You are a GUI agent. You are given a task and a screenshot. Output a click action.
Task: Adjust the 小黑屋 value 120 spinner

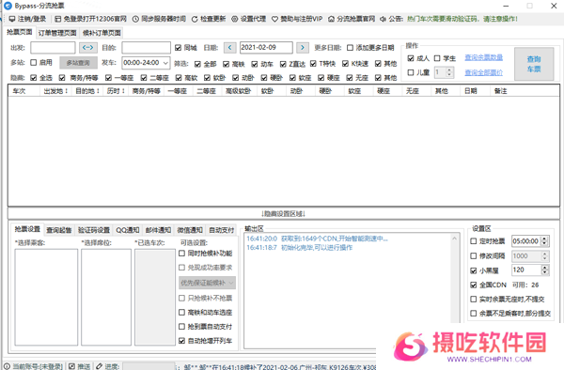point(544,270)
